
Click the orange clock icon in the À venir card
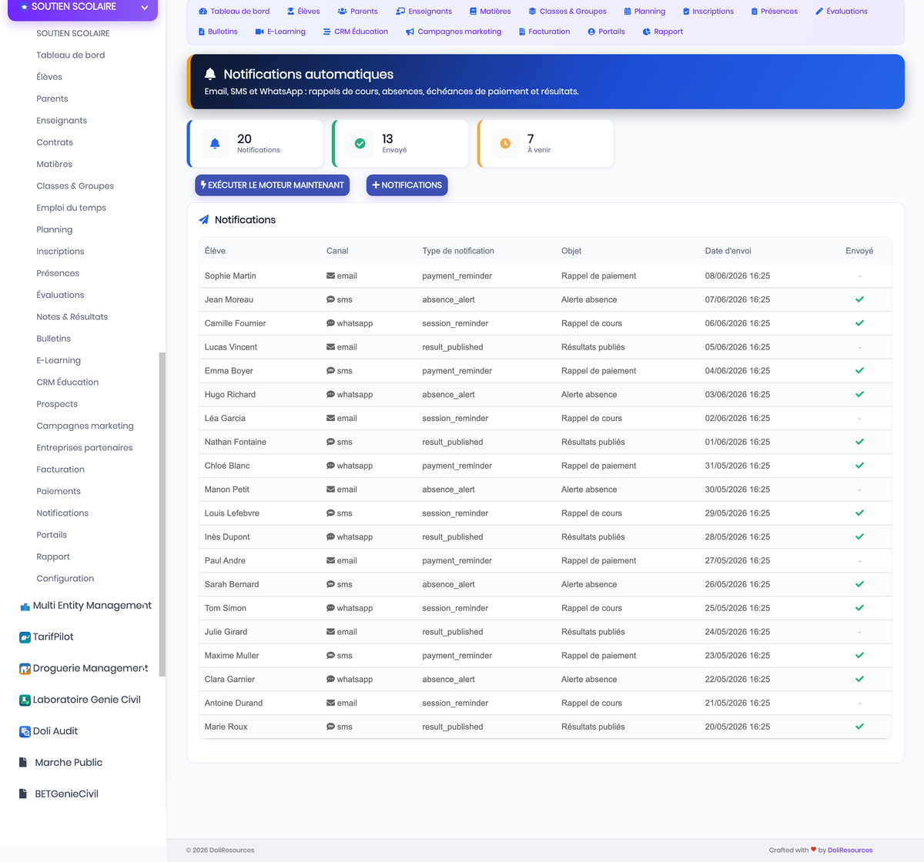(505, 143)
